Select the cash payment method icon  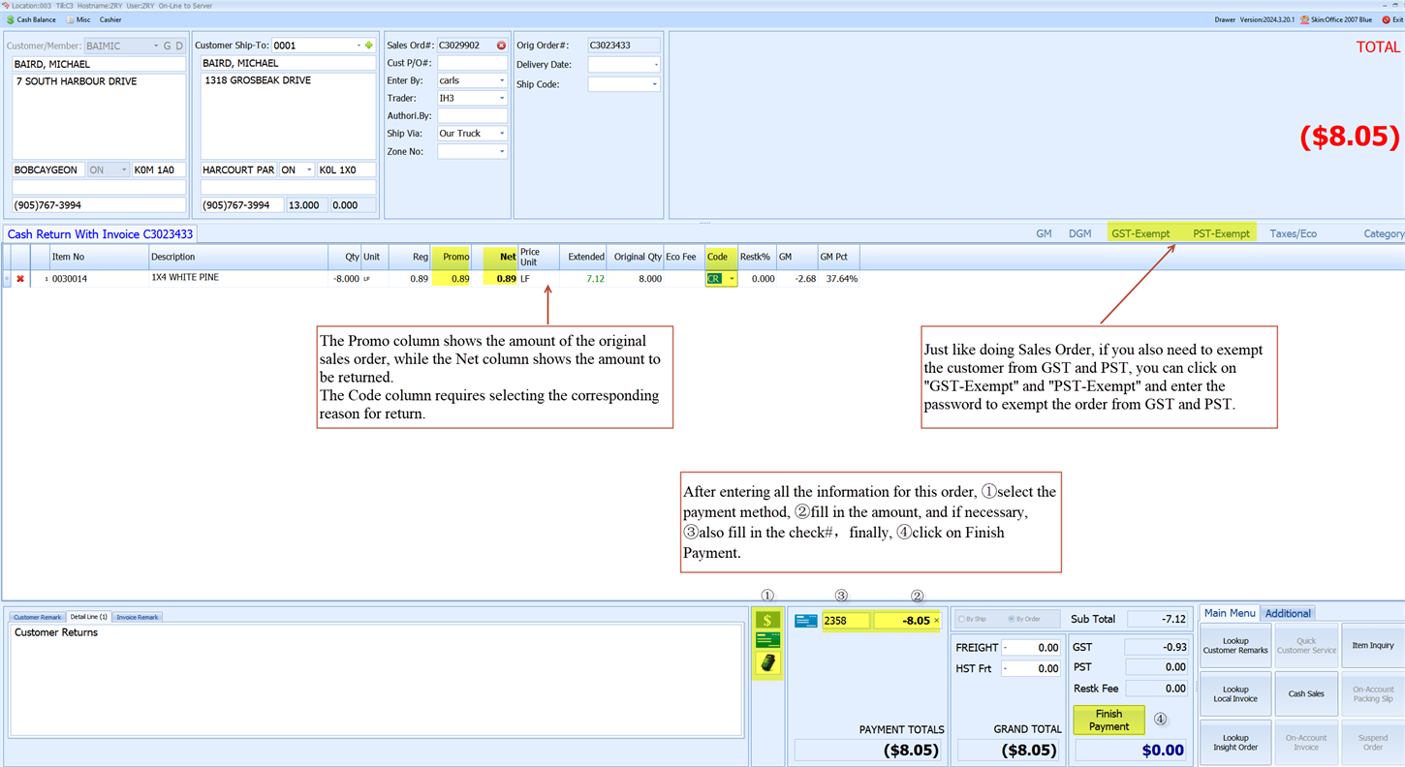767,620
